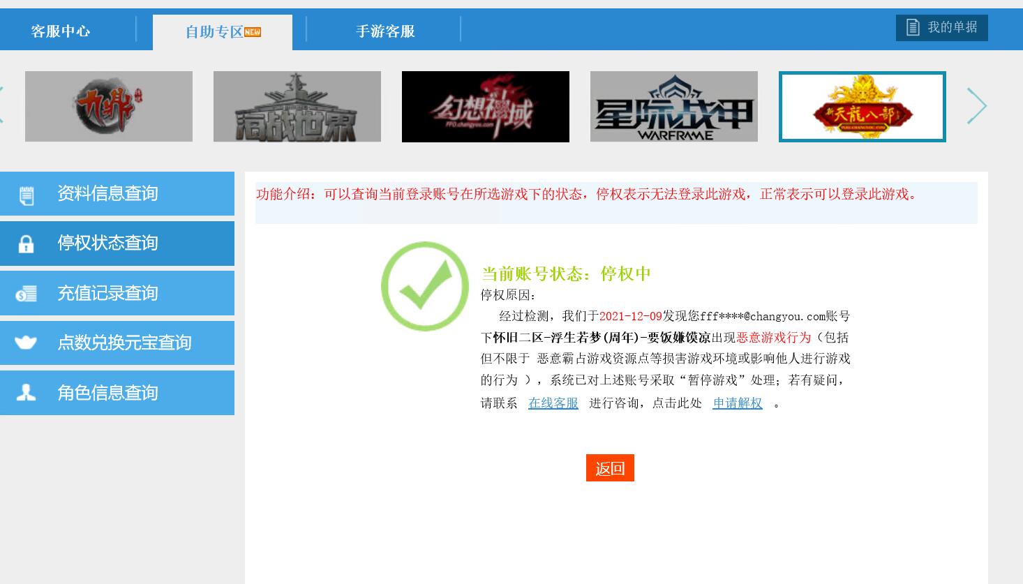Click the padlock icon beside 停权状态查询
This screenshot has height=584, width=1023.
[x=26, y=244]
